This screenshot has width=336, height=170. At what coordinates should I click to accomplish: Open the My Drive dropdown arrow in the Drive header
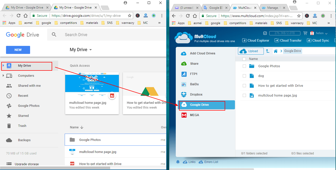click(91, 50)
